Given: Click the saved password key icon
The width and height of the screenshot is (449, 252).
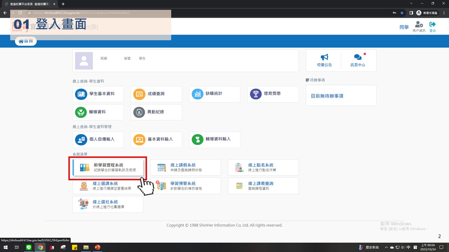Looking at the screenshot, I should 395,13.
